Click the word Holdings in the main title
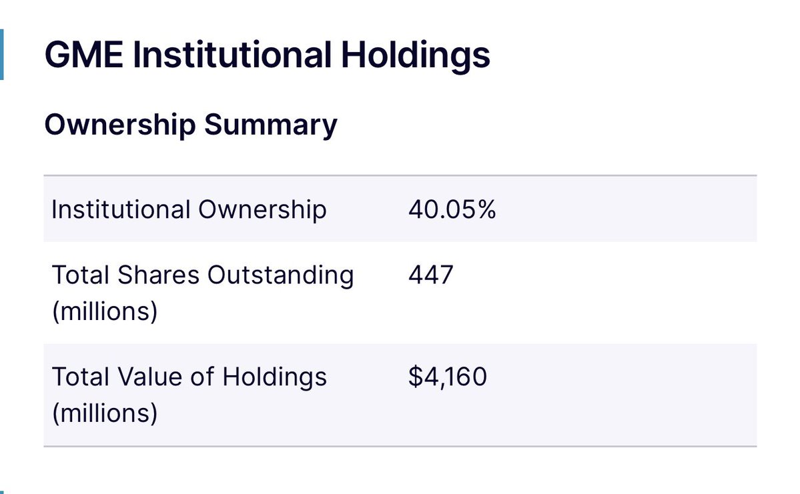The height and width of the screenshot is (494, 800). coord(415,55)
